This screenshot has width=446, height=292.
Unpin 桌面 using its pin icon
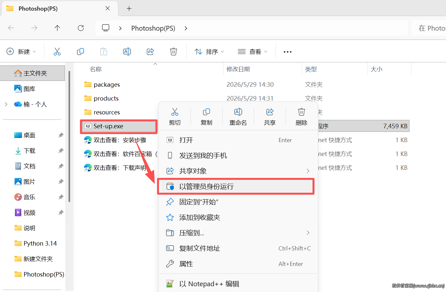pyautogui.click(x=61, y=135)
